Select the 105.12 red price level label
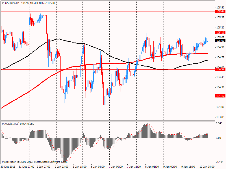Screen dimensions: 226x169 [x=220, y=33]
